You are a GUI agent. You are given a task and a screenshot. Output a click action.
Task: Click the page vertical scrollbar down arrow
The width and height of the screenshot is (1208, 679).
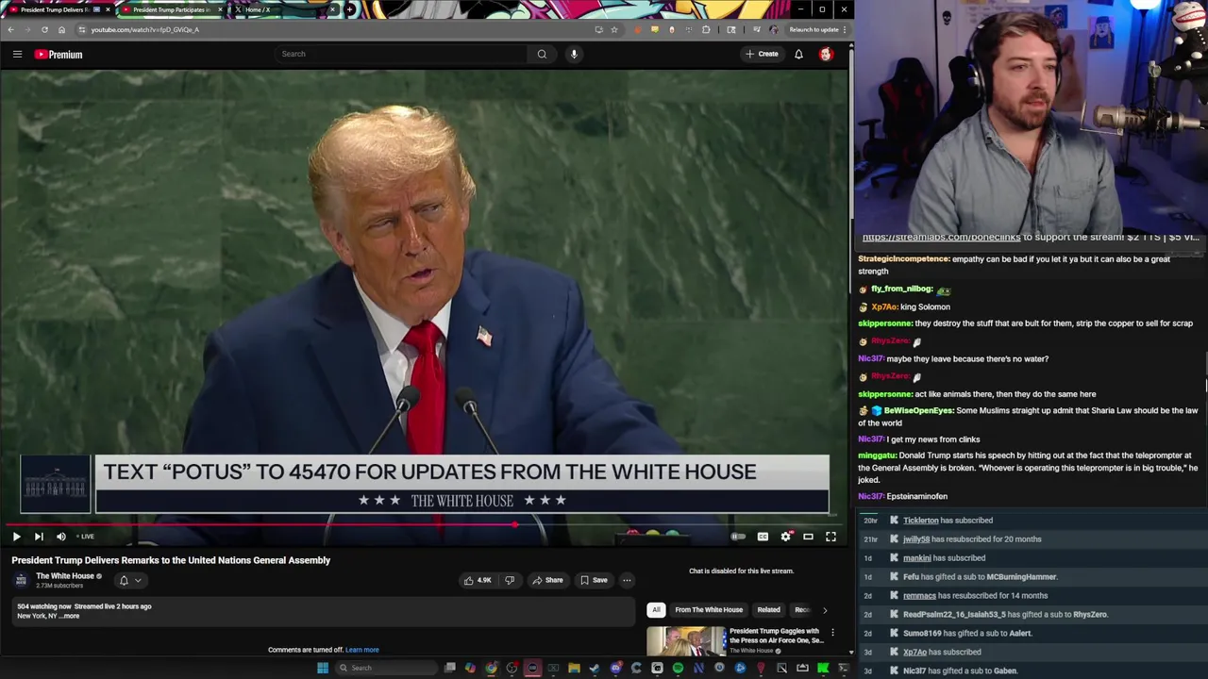(x=850, y=652)
